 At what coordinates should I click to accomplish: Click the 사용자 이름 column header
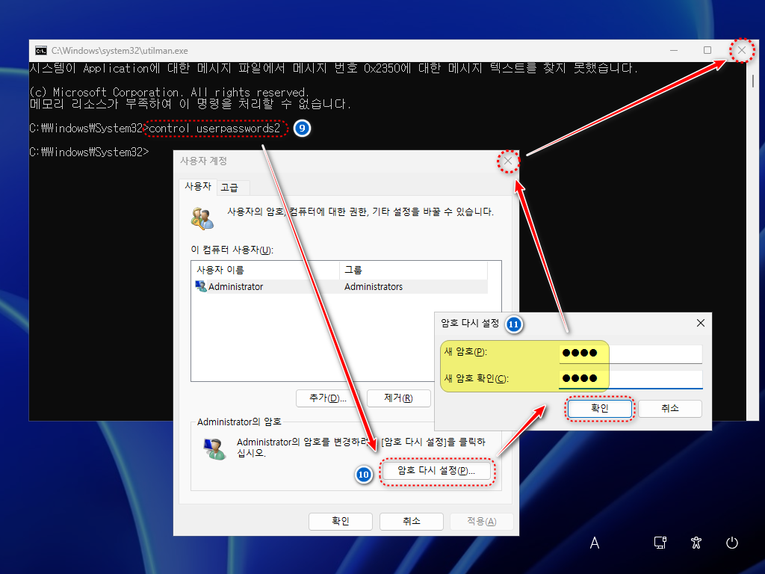coord(266,270)
